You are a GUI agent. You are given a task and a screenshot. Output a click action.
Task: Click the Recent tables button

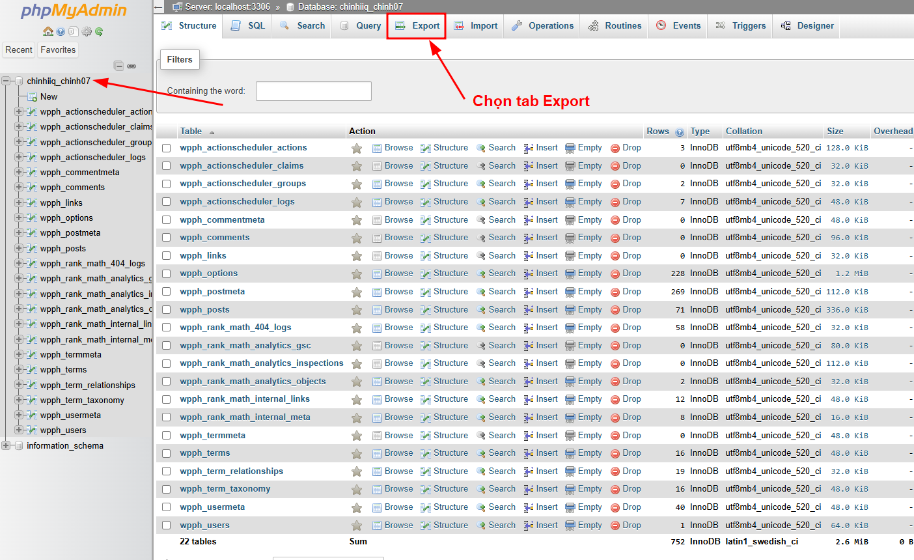[19, 49]
